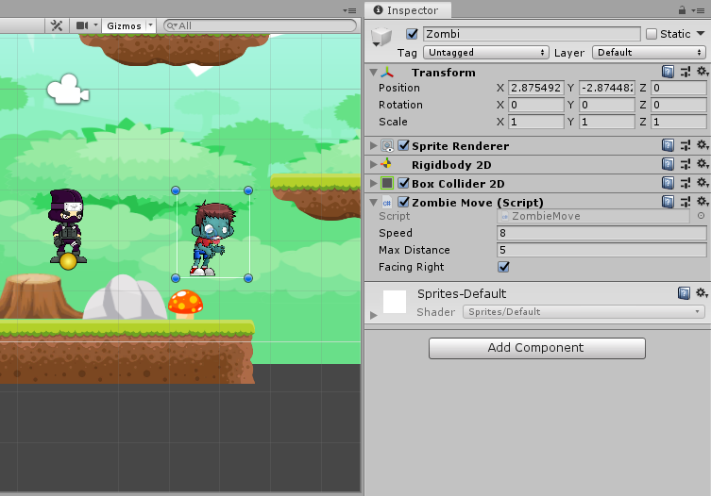Enable the Static checkbox
The image size is (711, 496).
(x=651, y=34)
